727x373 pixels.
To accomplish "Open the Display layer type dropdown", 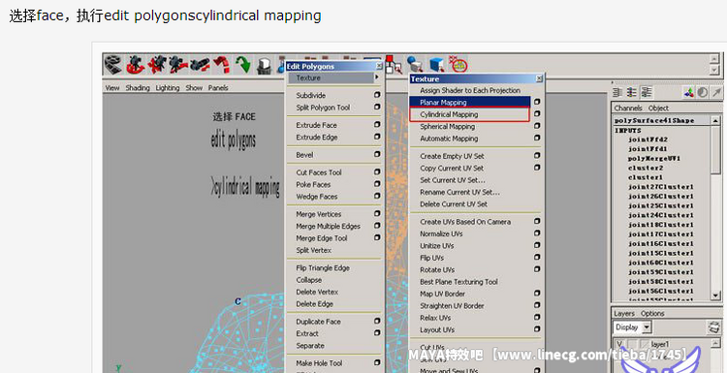I will pyautogui.click(x=648, y=327).
